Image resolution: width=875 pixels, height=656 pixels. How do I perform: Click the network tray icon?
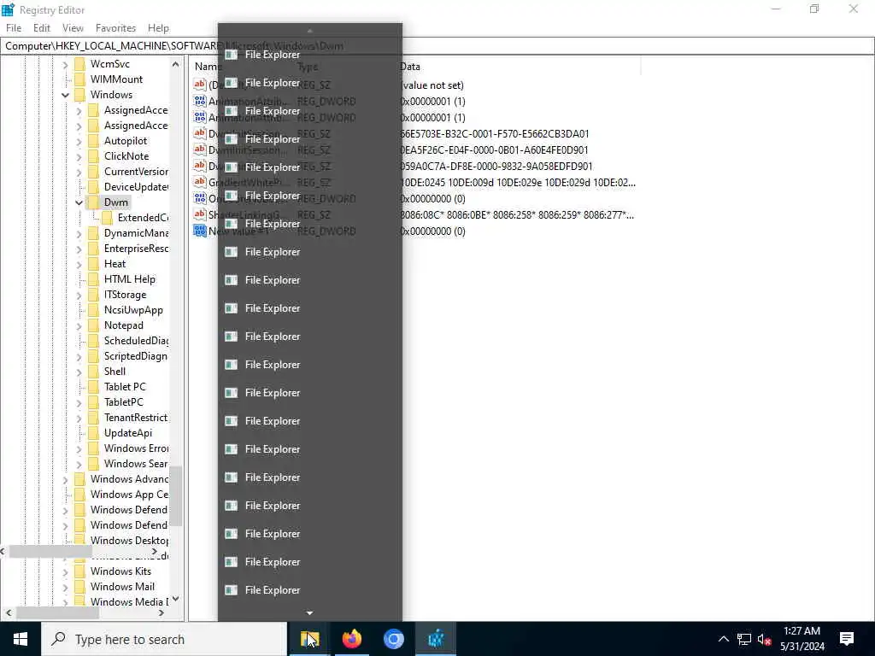(x=744, y=639)
